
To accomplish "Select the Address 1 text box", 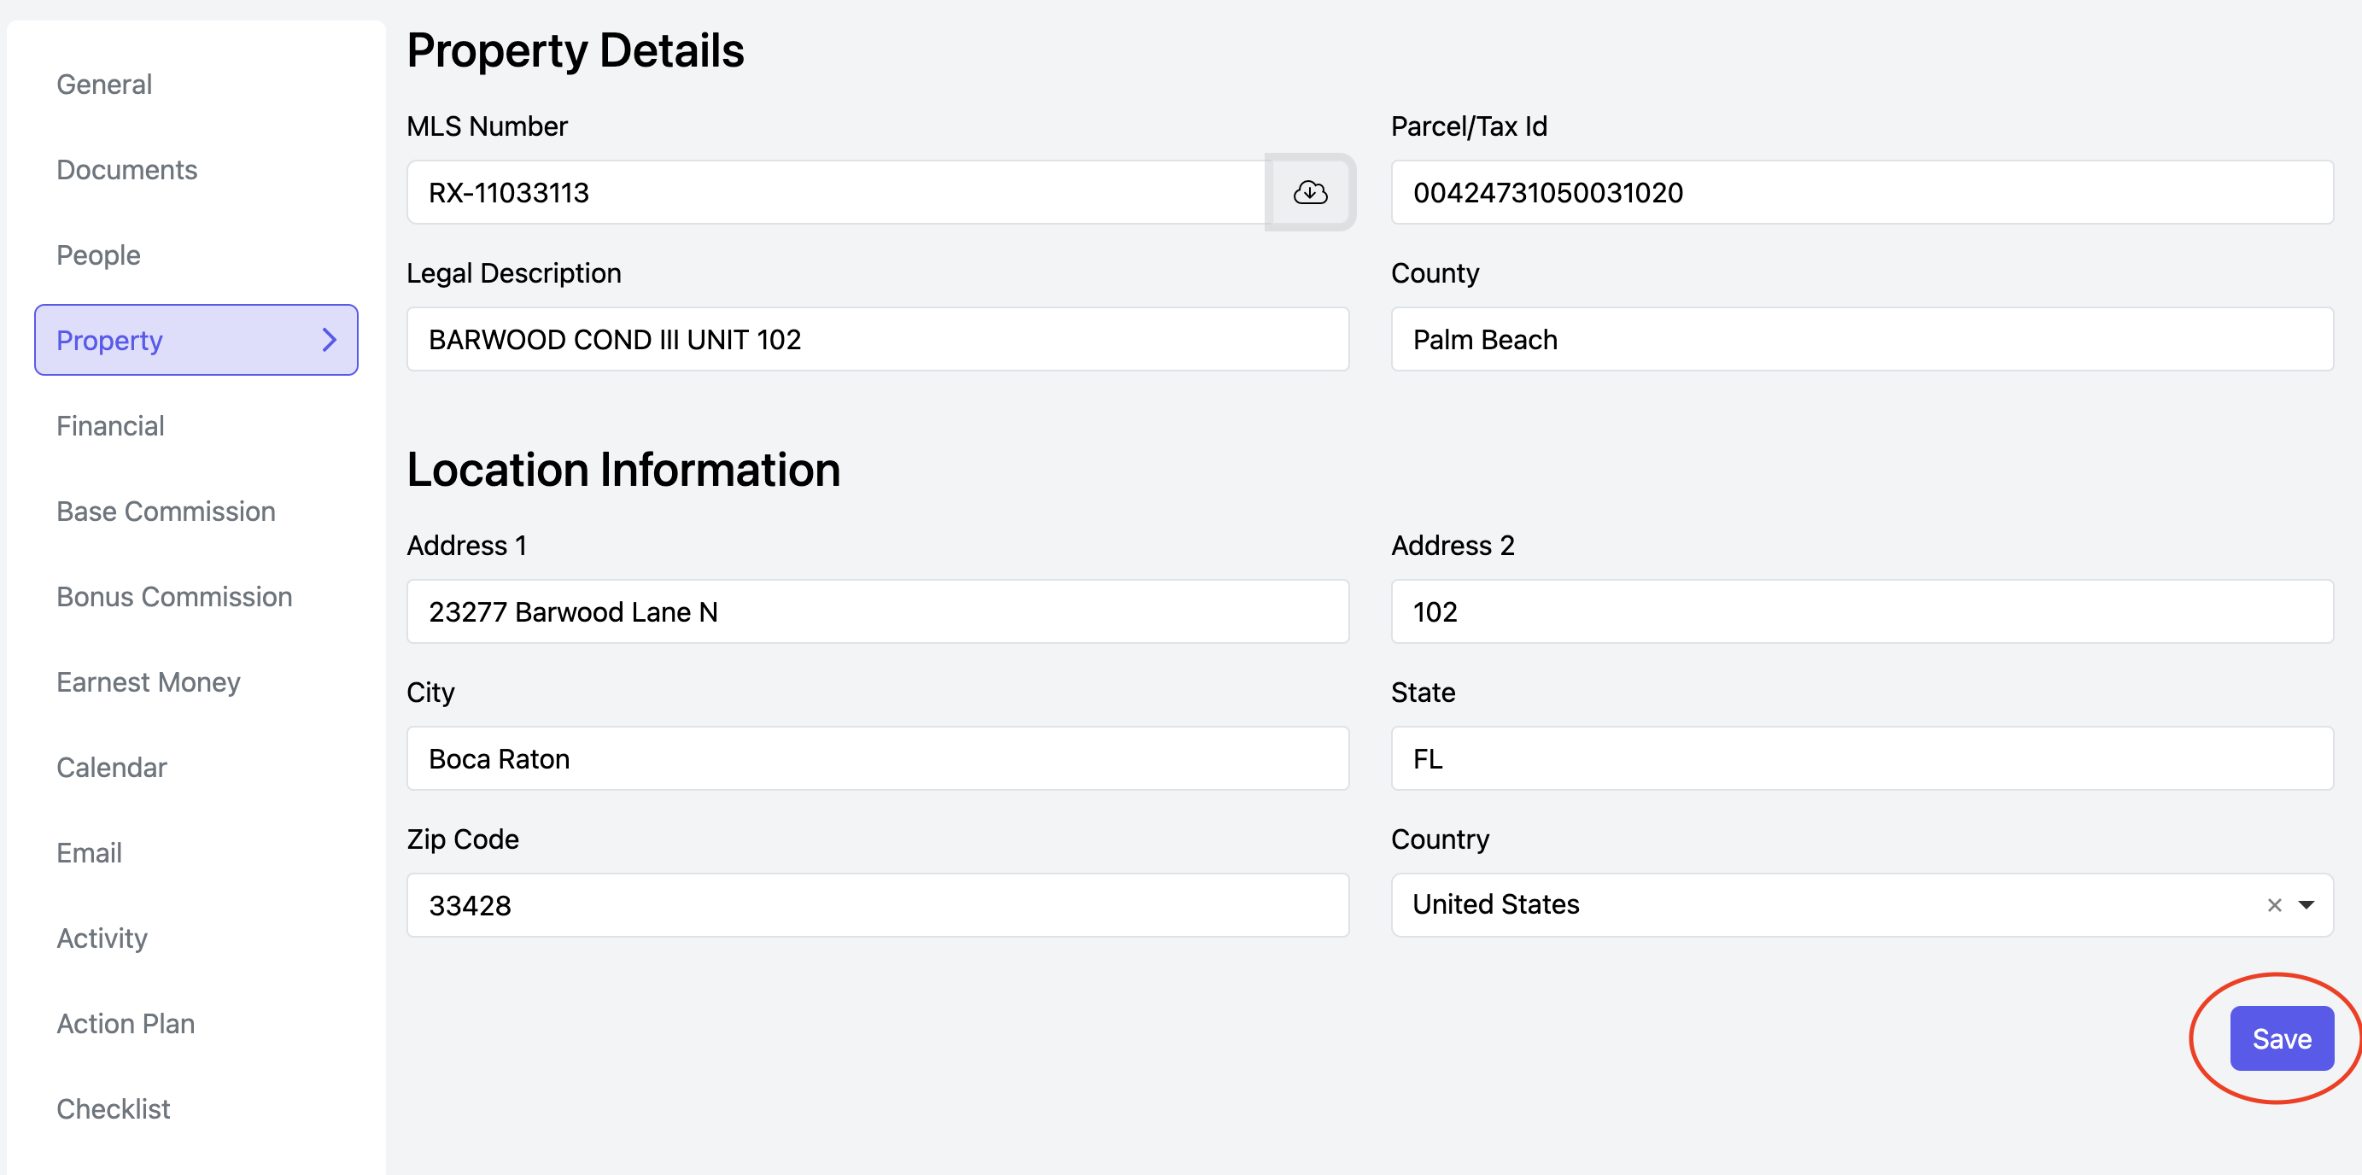I will pos(877,611).
